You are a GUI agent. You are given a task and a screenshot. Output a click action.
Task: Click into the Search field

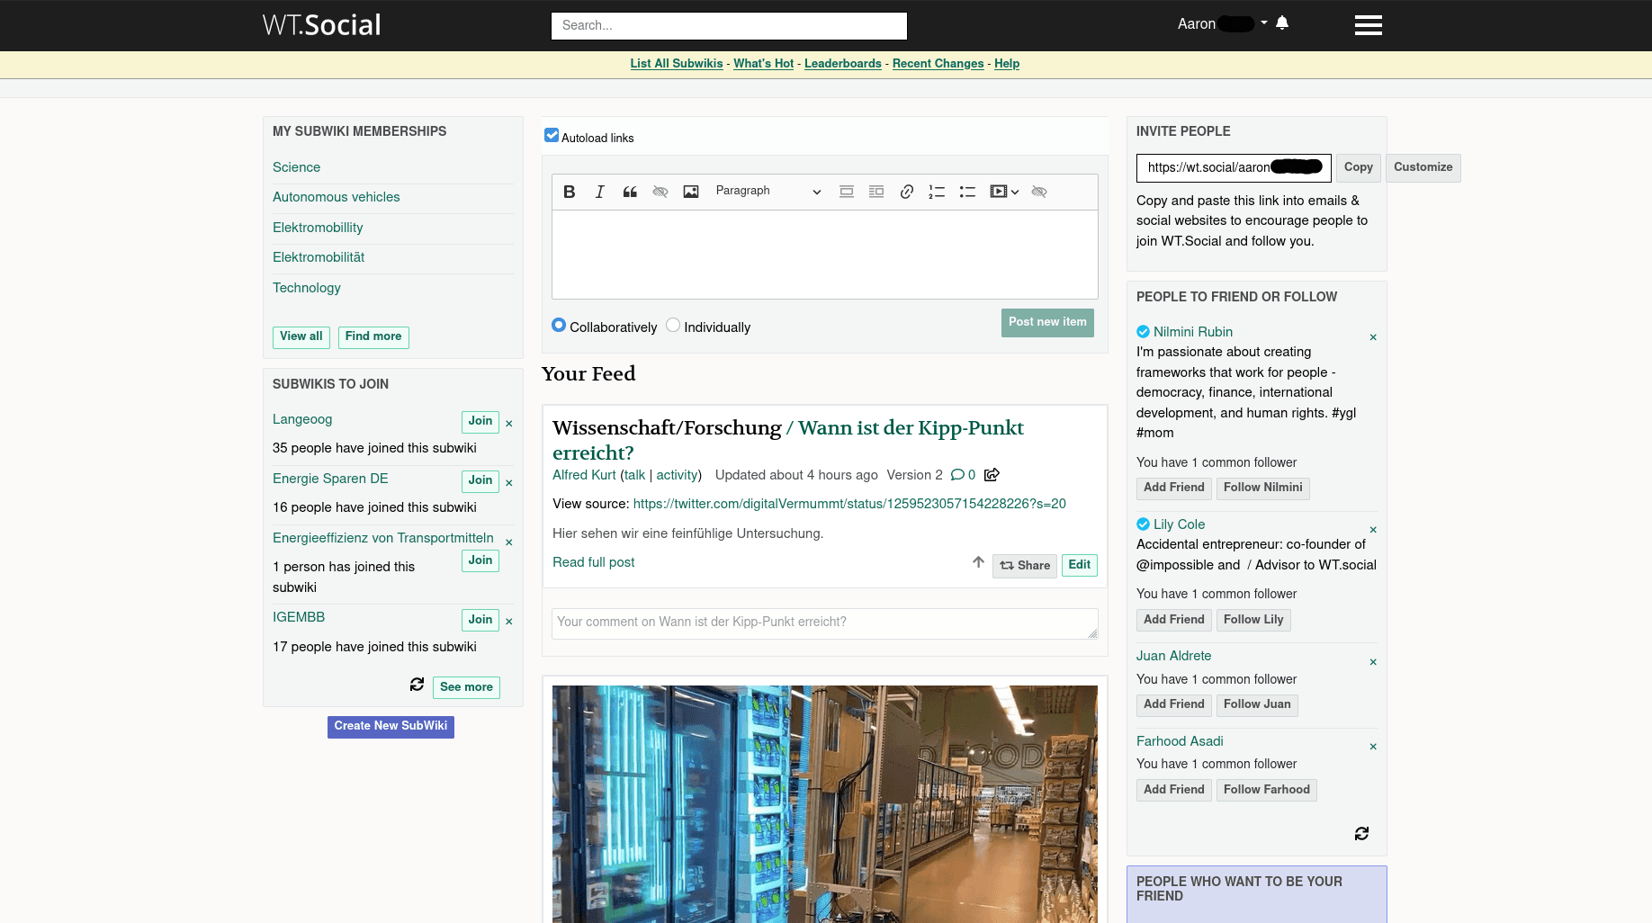(729, 26)
